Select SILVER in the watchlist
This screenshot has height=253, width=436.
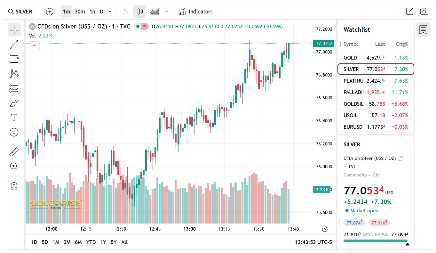(376, 69)
